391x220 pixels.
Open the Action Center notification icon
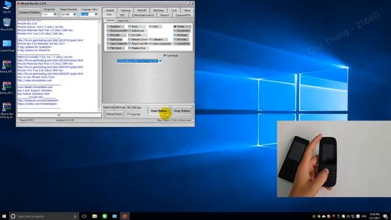[x=386, y=216]
